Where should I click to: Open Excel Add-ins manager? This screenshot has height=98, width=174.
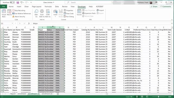pos(42,13)
